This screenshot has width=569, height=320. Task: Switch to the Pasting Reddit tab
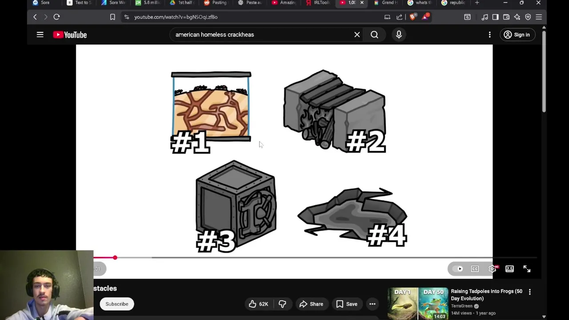pos(216,3)
